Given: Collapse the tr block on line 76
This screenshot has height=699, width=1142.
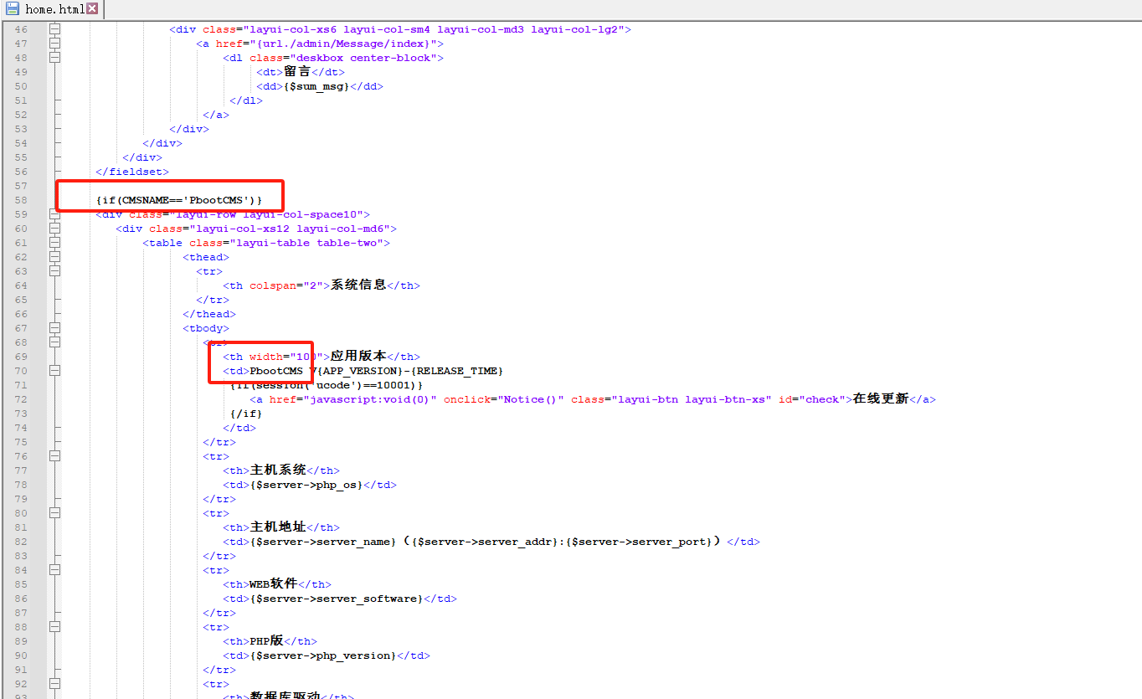Looking at the screenshot, I should [x=54, y=456].
